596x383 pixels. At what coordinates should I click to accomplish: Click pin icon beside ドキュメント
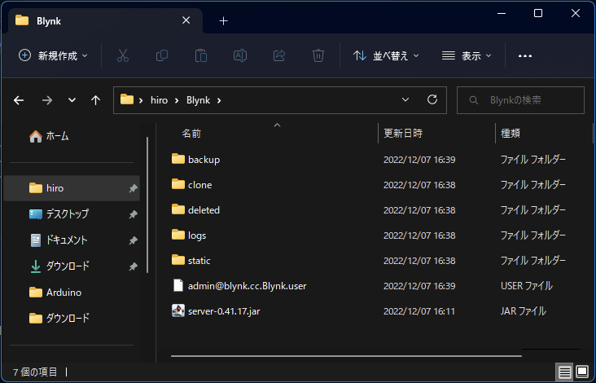(133, 240)
